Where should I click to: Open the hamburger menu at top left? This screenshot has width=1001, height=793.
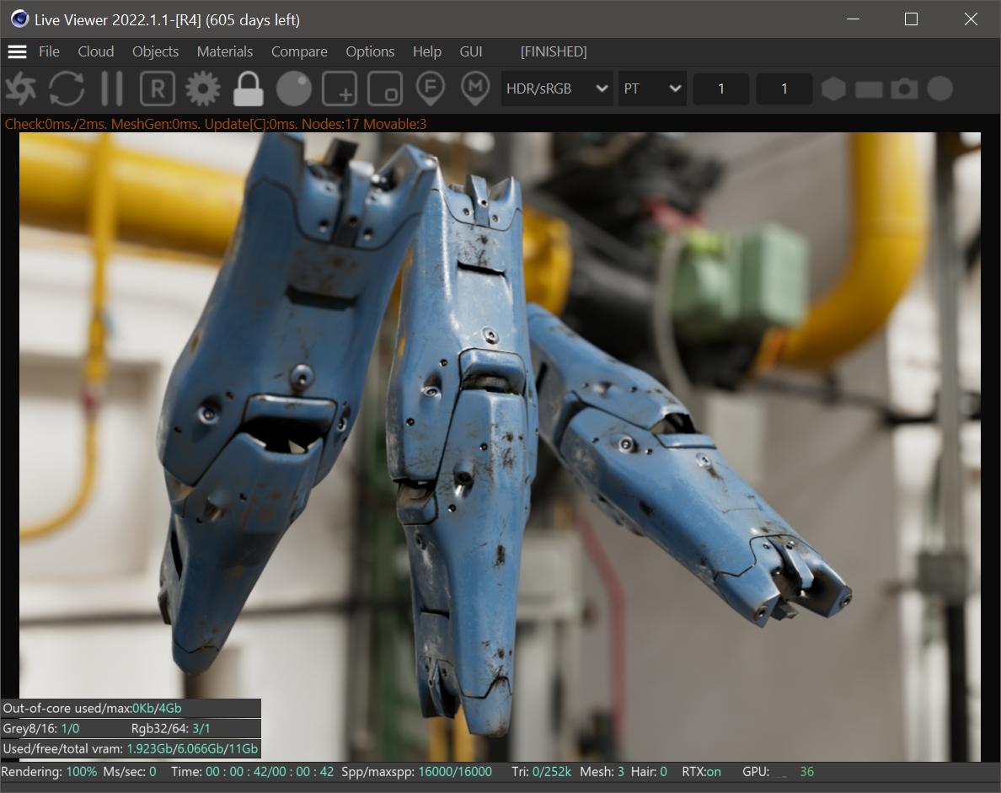[x=17, y=51]
